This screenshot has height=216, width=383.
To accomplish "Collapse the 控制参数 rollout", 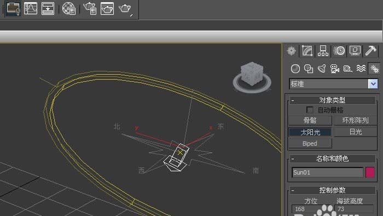I will (x=333, y=190).
